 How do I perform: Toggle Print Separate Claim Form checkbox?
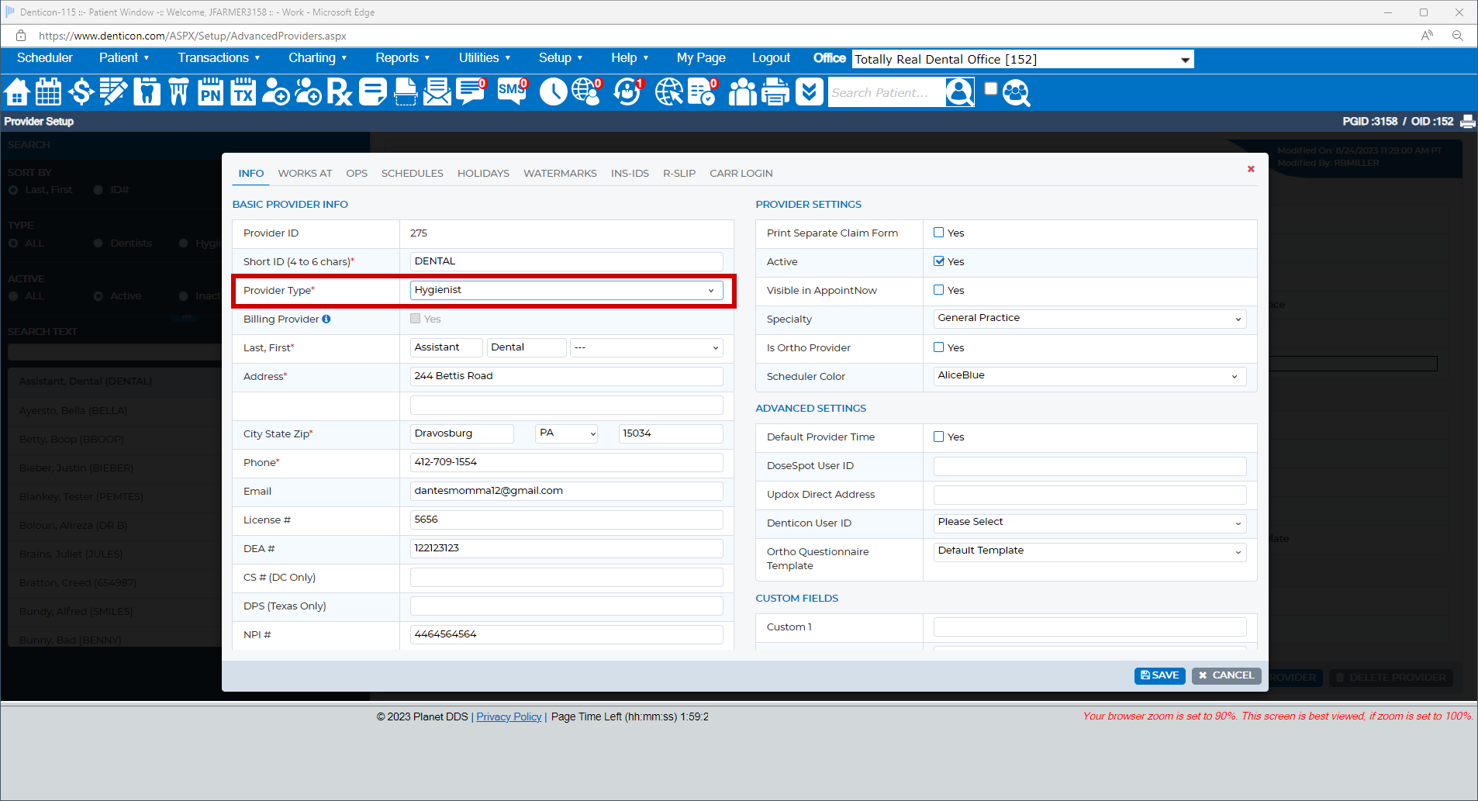938,233
